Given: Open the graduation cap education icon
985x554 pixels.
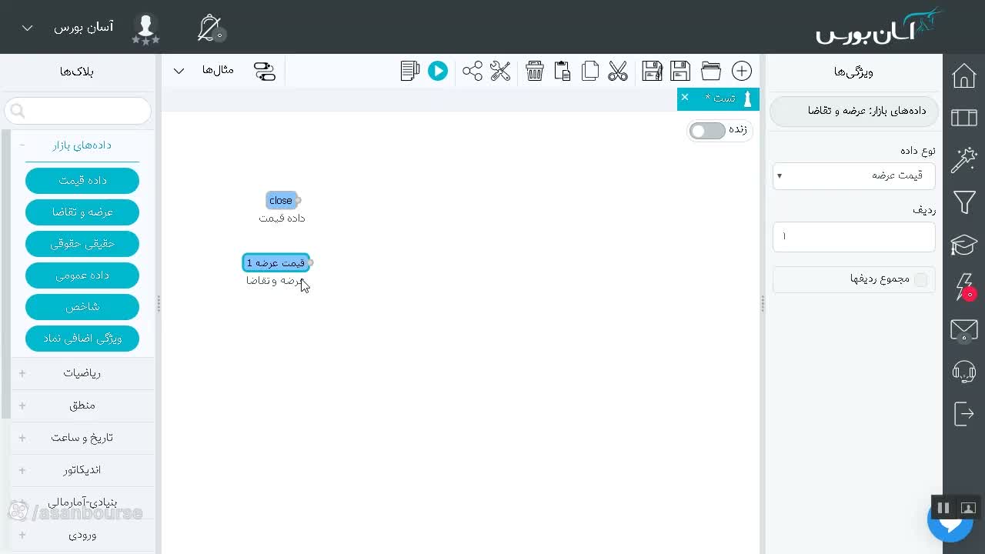Looking at the screenshot, I should [x=964, y=245].
